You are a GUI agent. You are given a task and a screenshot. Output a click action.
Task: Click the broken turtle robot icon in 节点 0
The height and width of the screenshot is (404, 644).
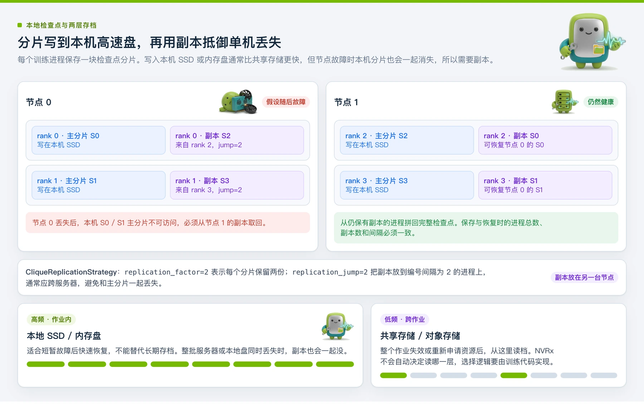238,102
